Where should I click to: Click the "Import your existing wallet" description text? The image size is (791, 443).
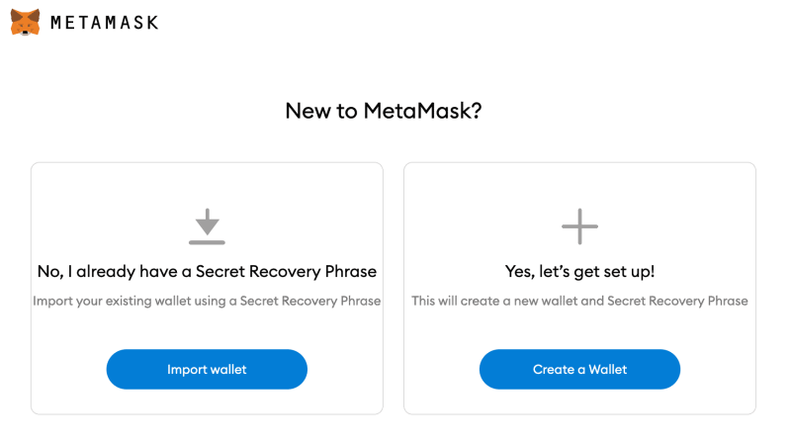pyautogui.click(x=207, y=301)
